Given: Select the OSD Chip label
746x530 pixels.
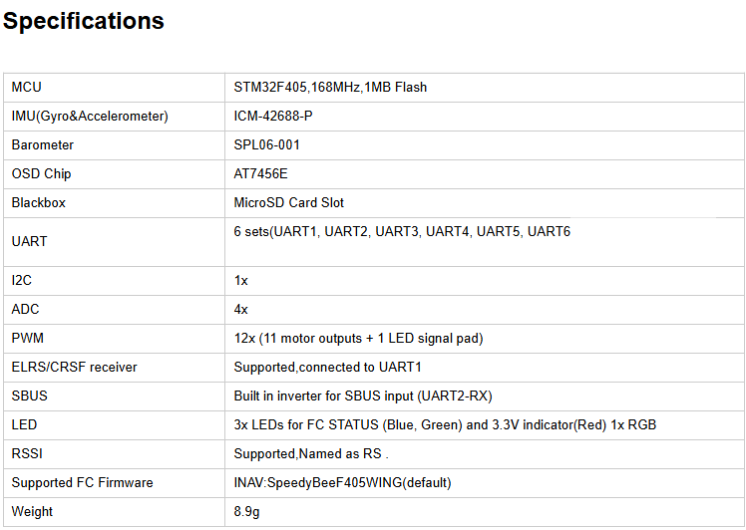Looking at the screenshot, I should click(x=42, y=174).
